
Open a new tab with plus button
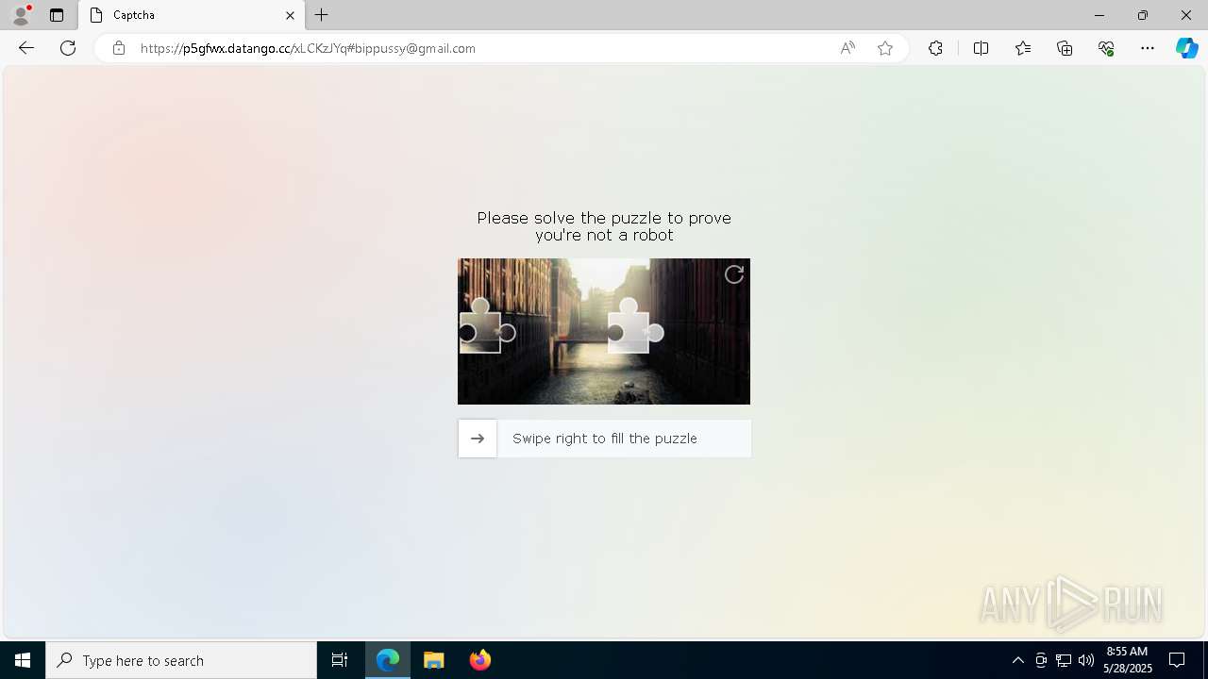[322, 15]
